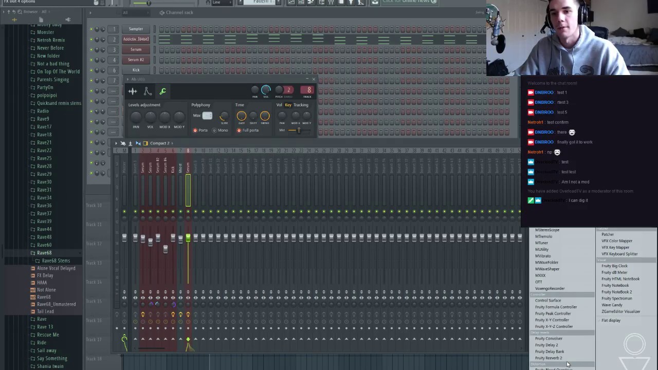Choose Fruity Peak Controller menu entry

pos(553,313)
